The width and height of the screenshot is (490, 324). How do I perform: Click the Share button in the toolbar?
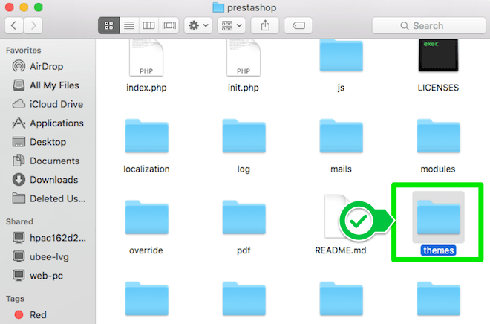tap(265, 25)
